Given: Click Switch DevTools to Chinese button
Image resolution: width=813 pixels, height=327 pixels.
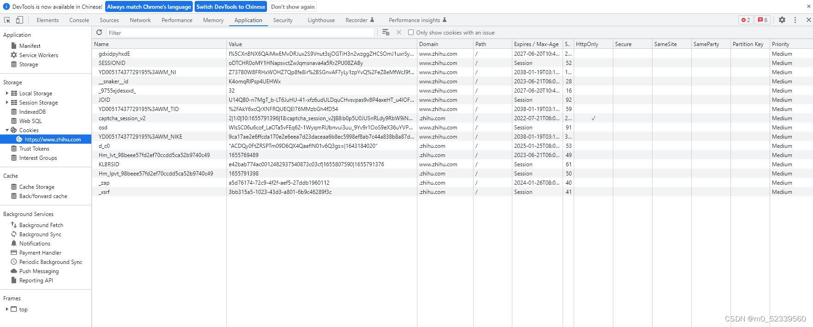Looking at the screenshot, I should pos(231,6).
